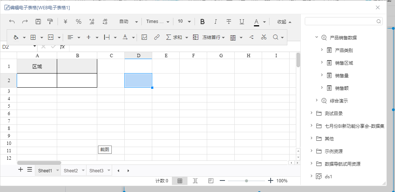The width and height of the screenshot is (395, 192).
Task: Open the cell name box dropdown
Action: click(35, 47)
